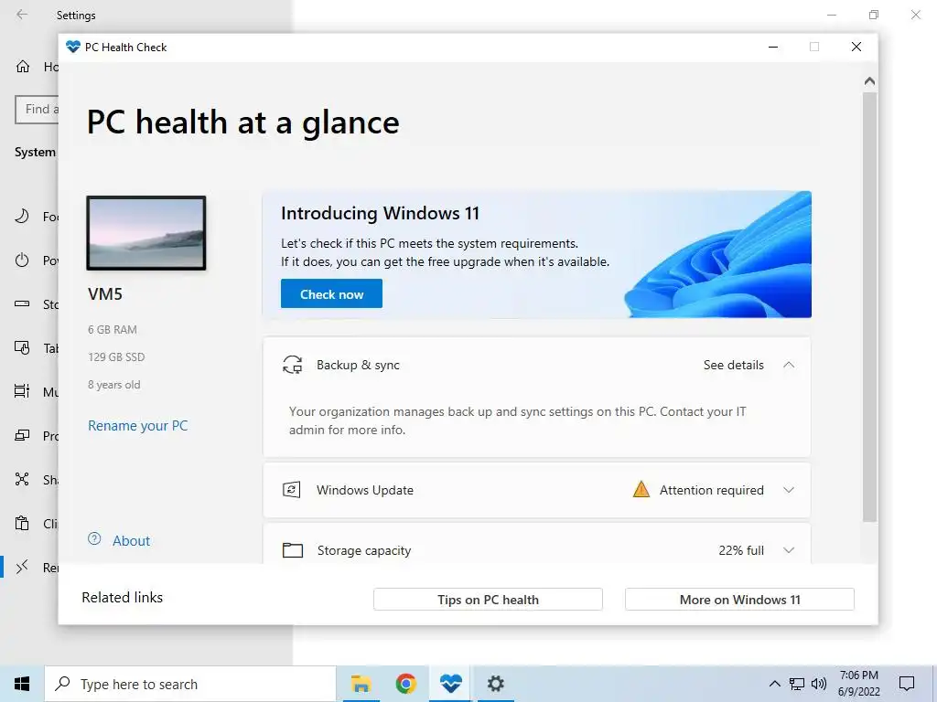Click the Settings gear taskbar icon

[495, 684]
